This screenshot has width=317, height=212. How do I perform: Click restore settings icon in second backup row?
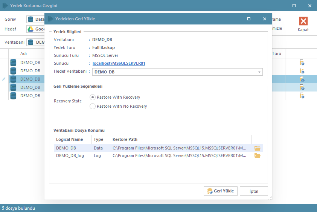(302, 71)
